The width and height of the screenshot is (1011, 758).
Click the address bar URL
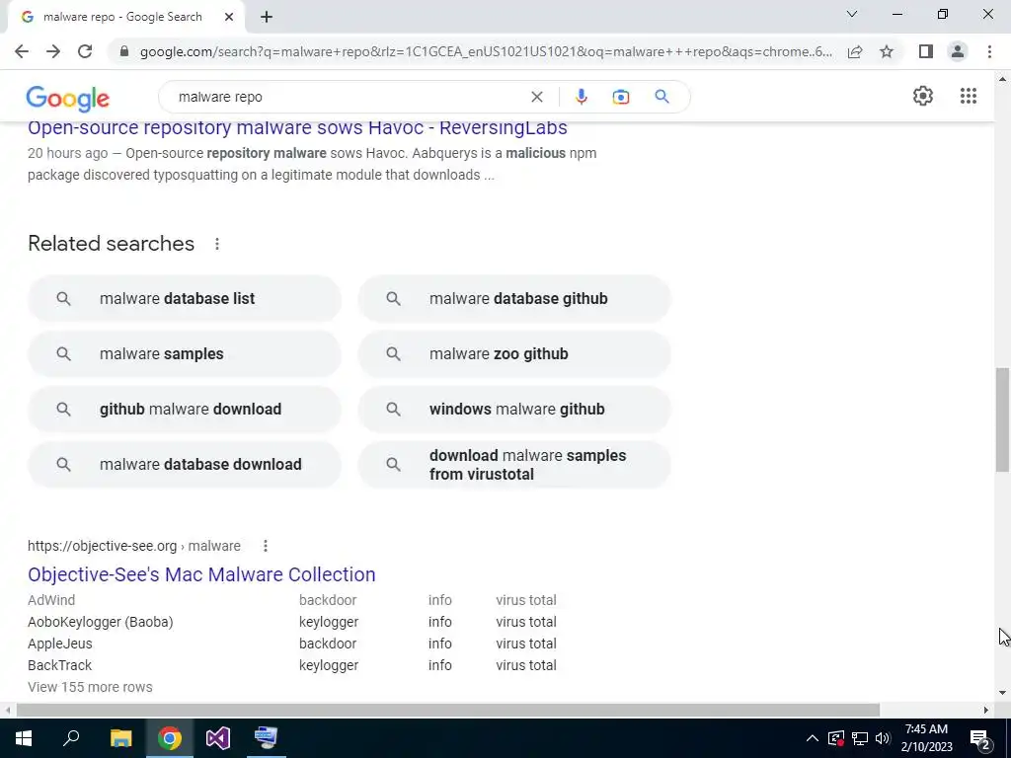pyautogui.click(x=486, y=51)
